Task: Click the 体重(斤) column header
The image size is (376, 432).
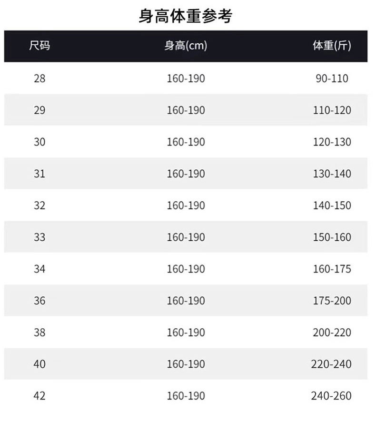Action: (332, 46)
